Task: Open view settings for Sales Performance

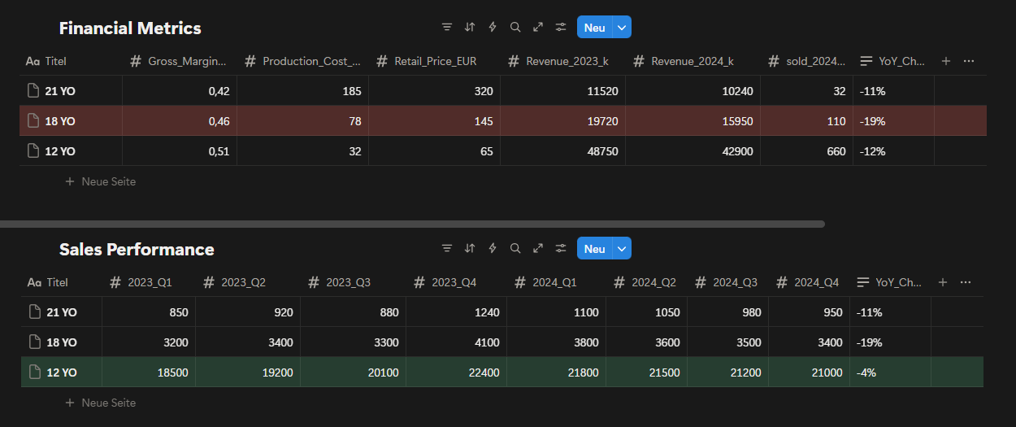Action: tap(560, 249)
